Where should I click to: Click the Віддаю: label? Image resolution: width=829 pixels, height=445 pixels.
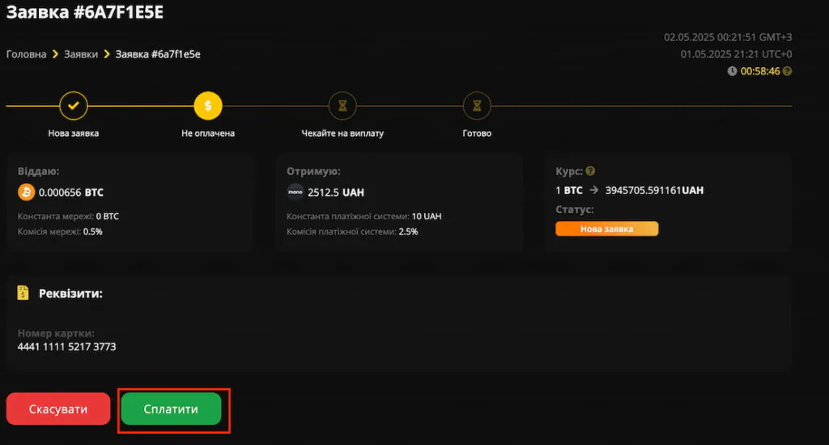(x=39, y=172)
